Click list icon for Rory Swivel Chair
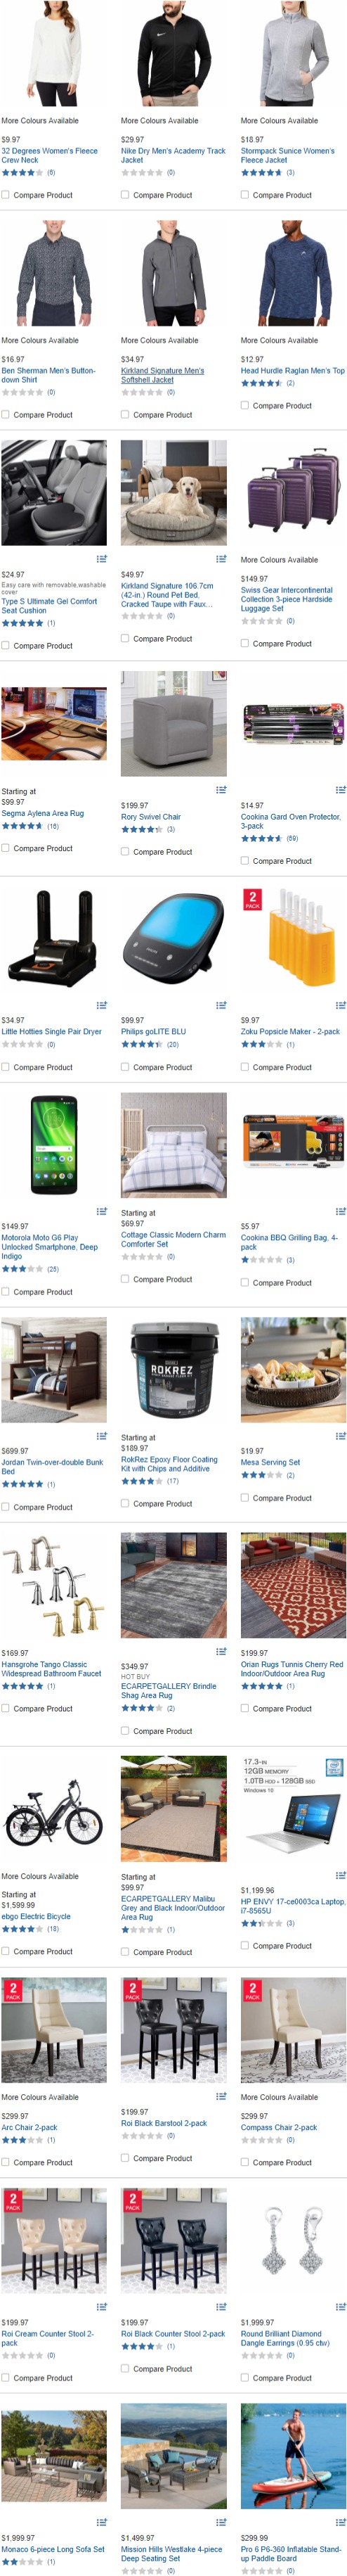Viewport: 347px width, 2576px height. (221, 790)
